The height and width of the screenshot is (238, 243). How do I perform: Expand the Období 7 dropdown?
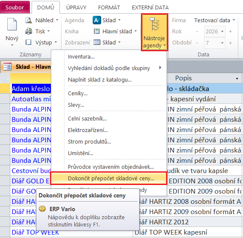222,43
